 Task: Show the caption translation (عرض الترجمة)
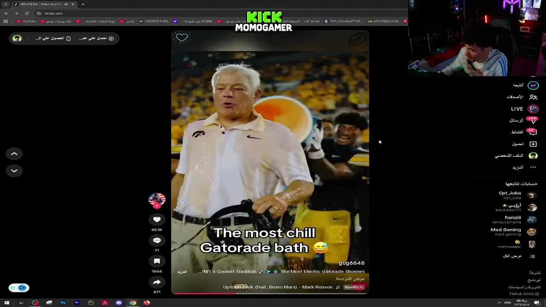point(350,279)
